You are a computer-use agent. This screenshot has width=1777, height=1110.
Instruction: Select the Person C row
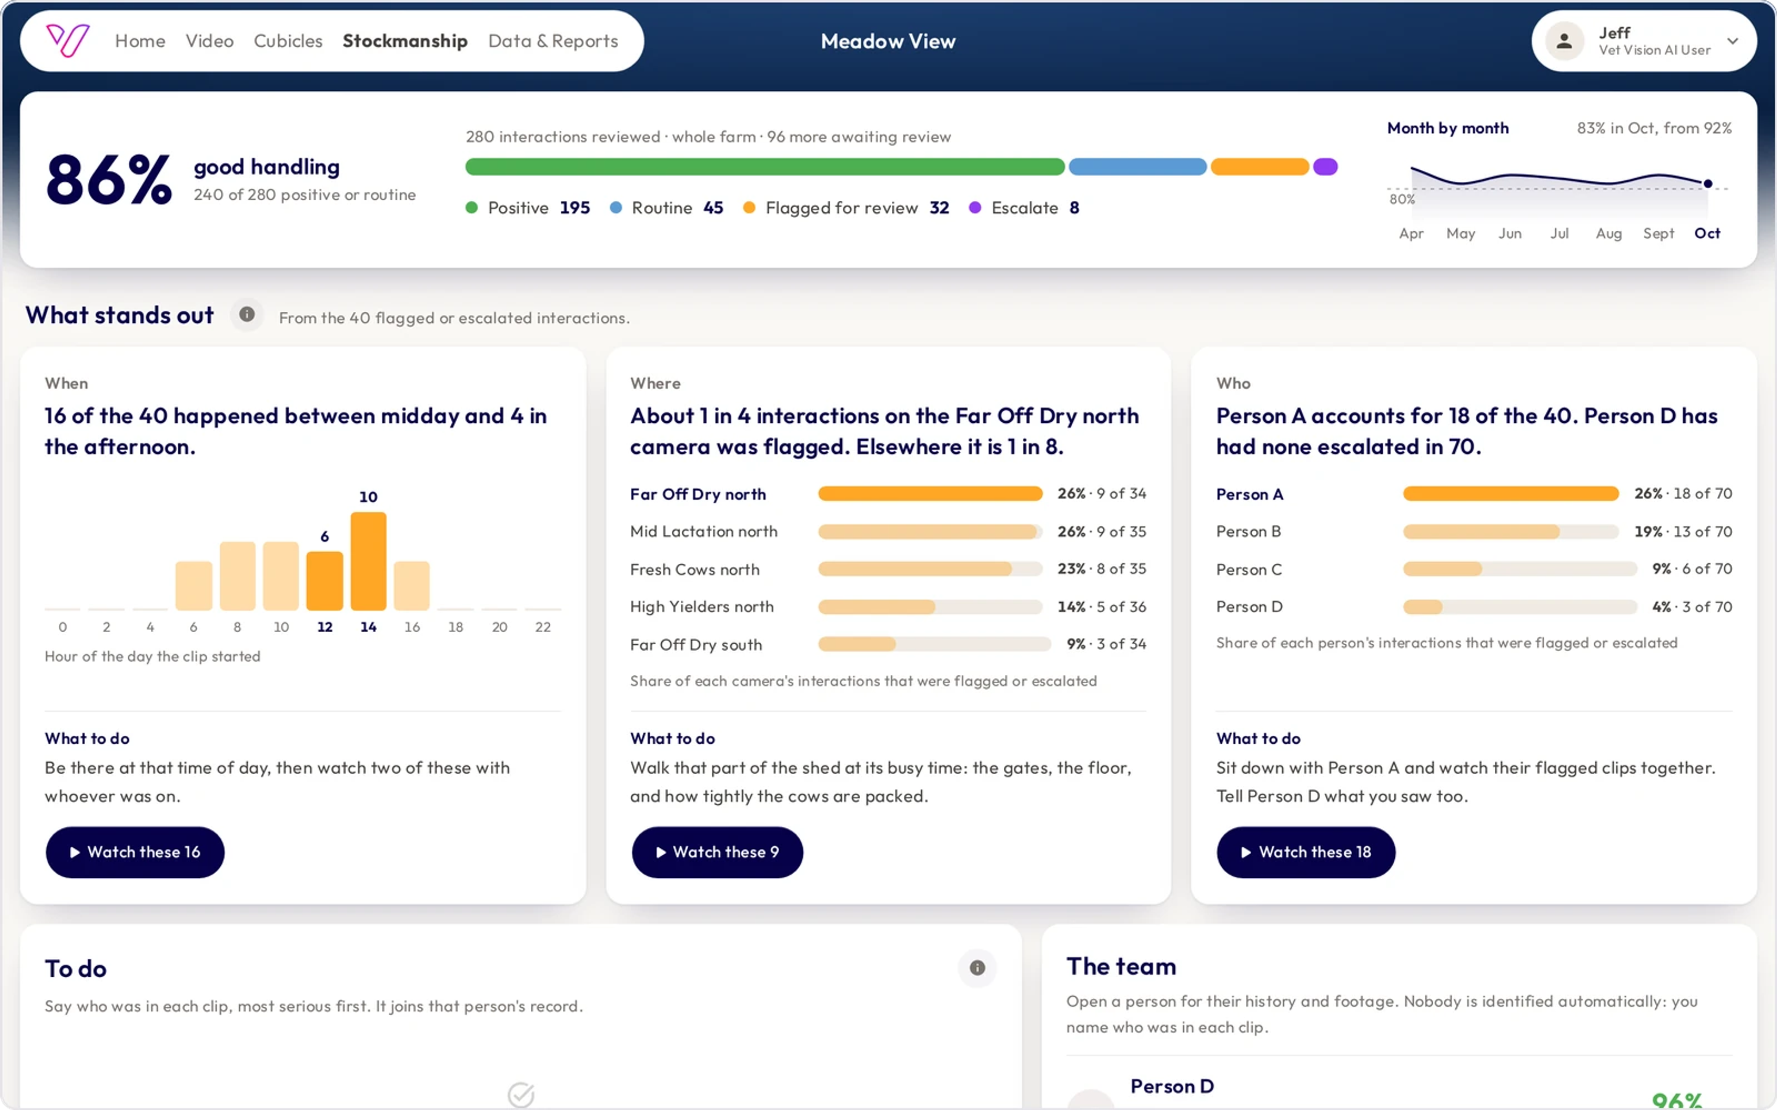pyautogui.click(x=1474, y=569)
